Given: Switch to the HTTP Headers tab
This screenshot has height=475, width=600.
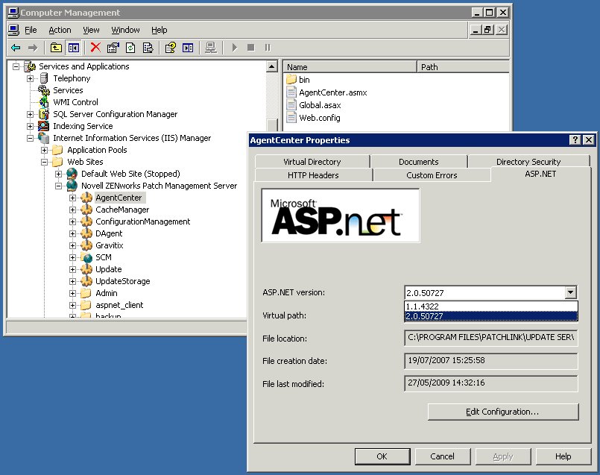Looking at the screenshot, I should [x=313, y=175].
